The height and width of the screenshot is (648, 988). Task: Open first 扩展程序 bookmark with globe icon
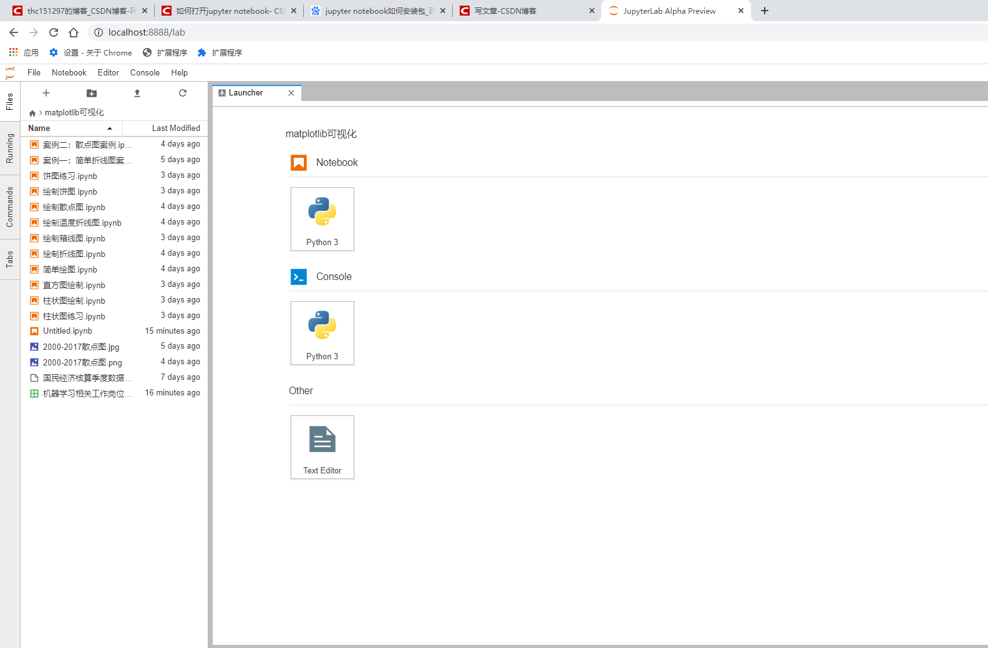click(165, 52)
